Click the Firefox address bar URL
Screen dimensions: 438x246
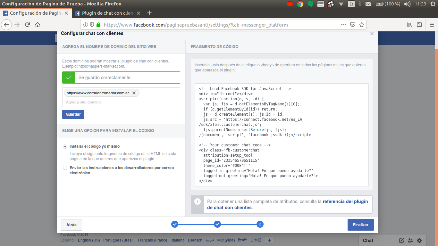click(x=196, y=25)
